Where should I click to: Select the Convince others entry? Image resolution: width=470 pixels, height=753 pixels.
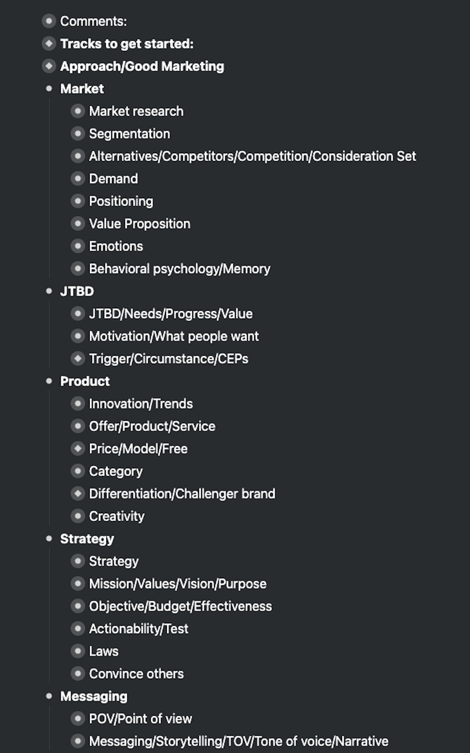(x=136, y=674)
